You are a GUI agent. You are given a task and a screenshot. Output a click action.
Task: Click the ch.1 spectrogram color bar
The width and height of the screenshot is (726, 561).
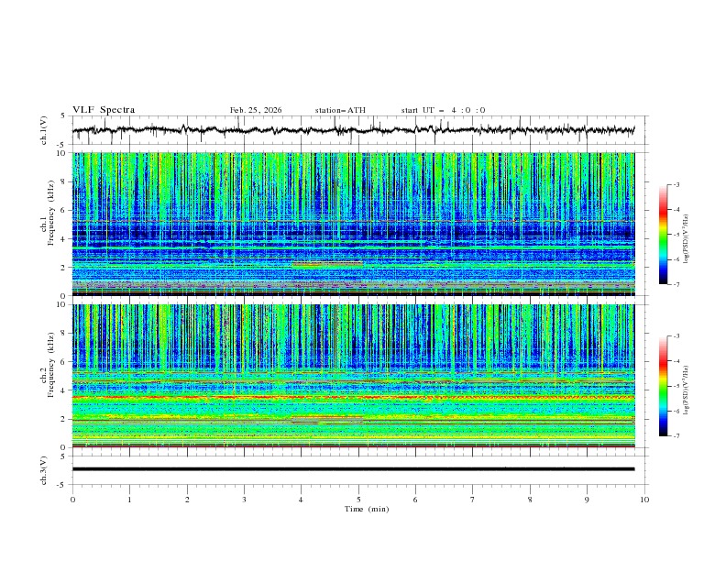coord(663,235)
